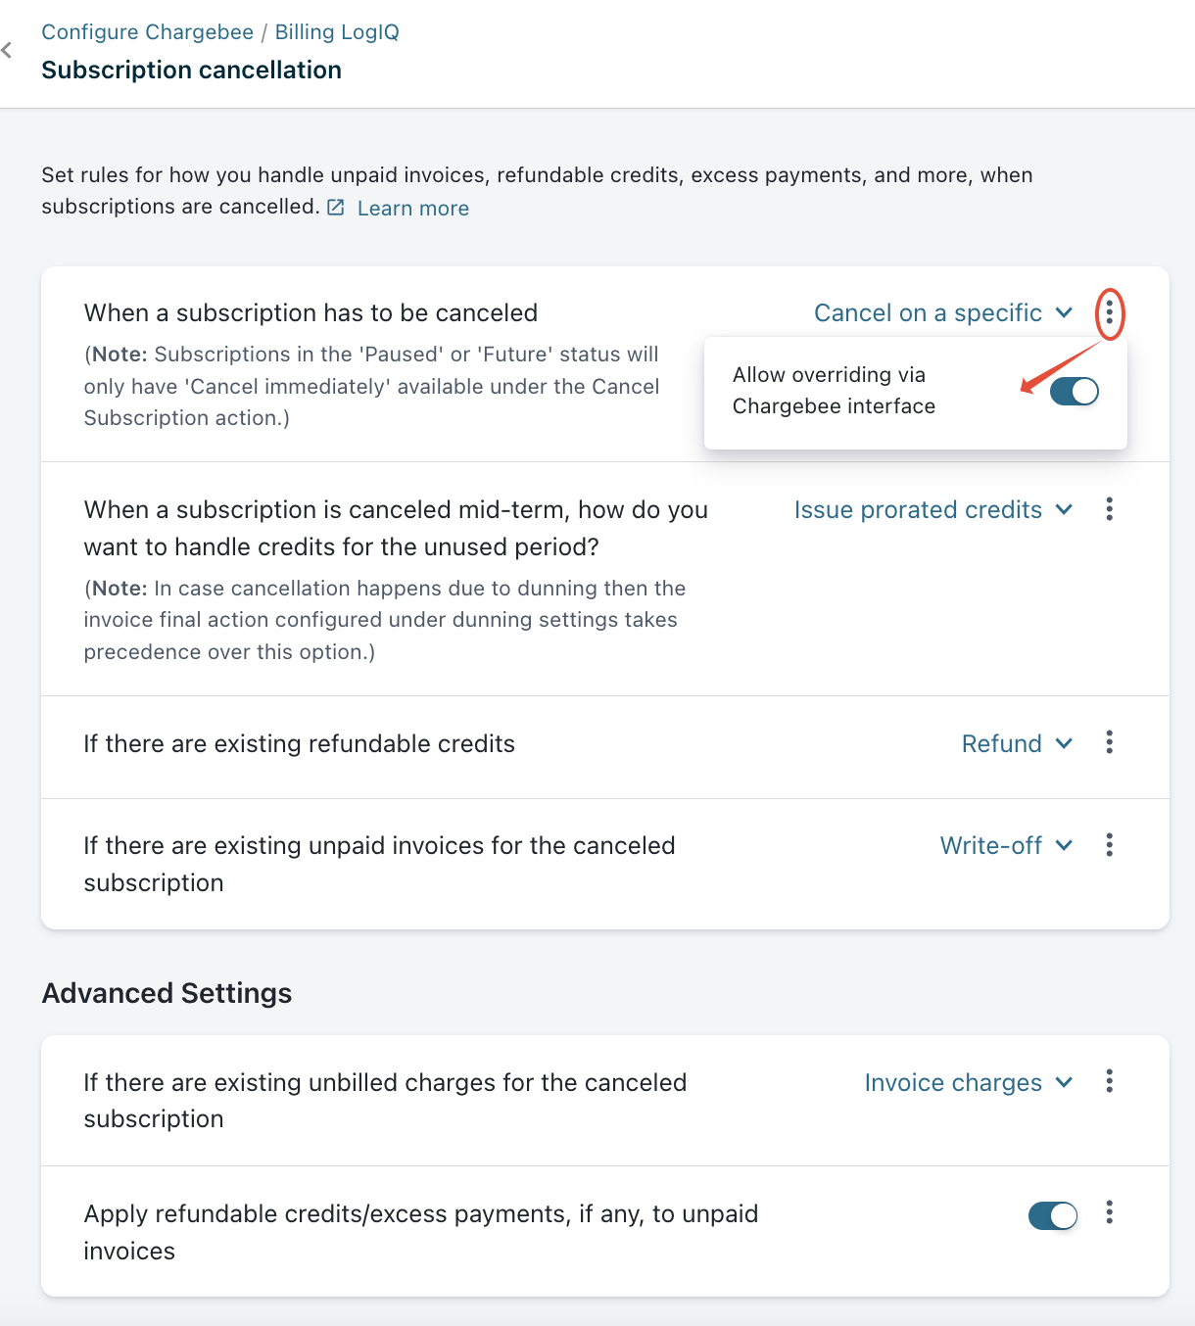Click the Subscription cancellation page title
1195x1326 pixels.
click(191, 71)
